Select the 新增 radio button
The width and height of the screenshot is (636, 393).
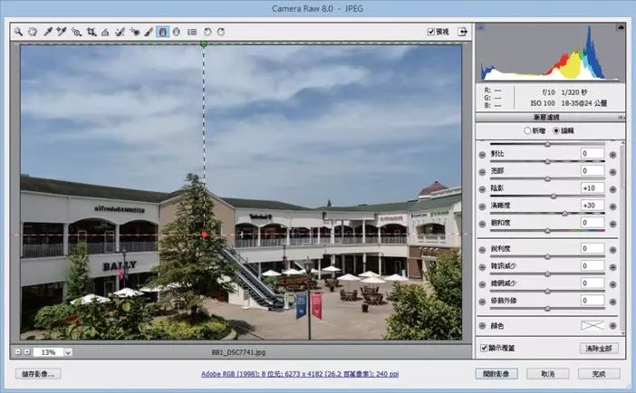(x=527, y=130)
